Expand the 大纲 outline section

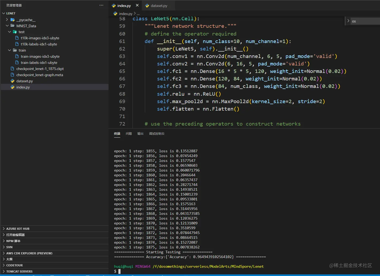pos(55,259)
